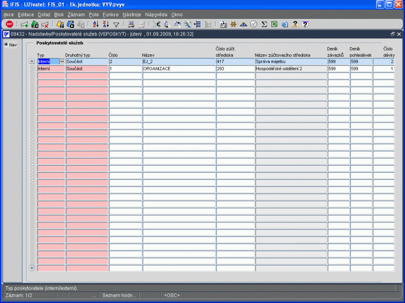This screenshot has width=405, height=303.
Task: Click the <OSC> status bar indicator
Action: 172,295
